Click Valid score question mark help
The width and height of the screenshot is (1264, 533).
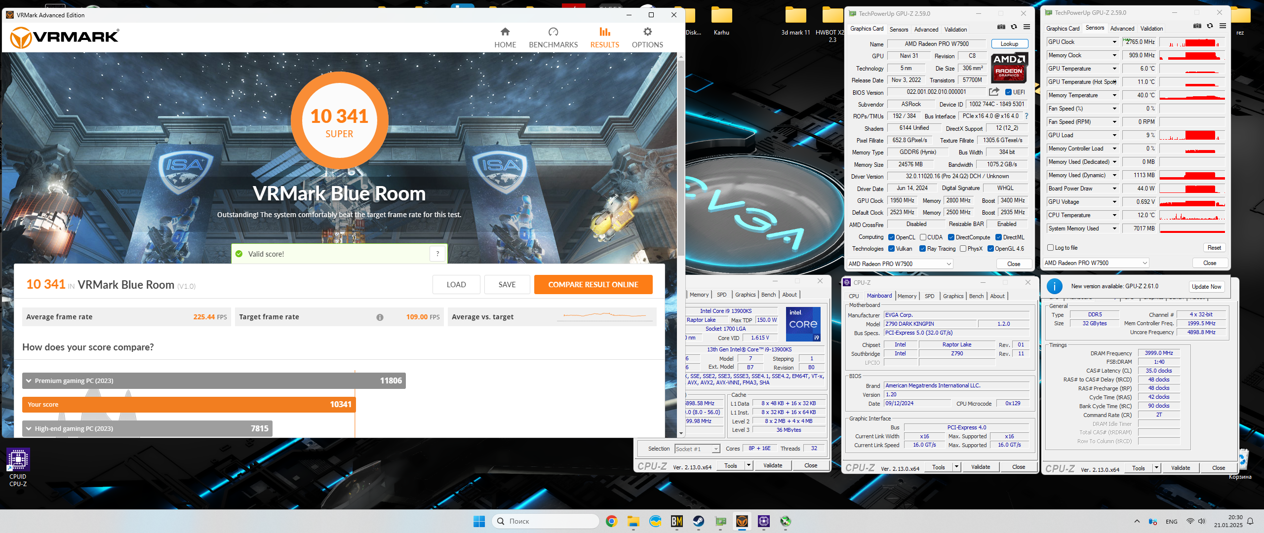click(437, 254)
